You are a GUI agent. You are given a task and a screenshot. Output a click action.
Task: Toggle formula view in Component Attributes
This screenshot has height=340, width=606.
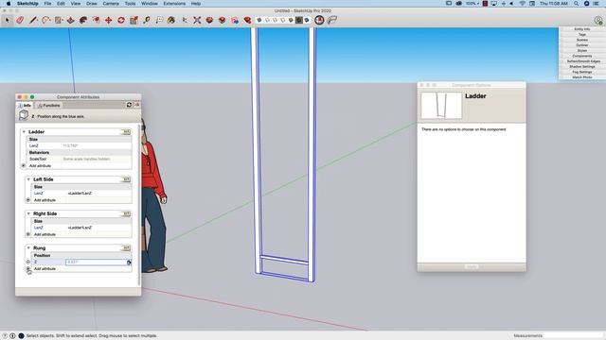point(136,105)
